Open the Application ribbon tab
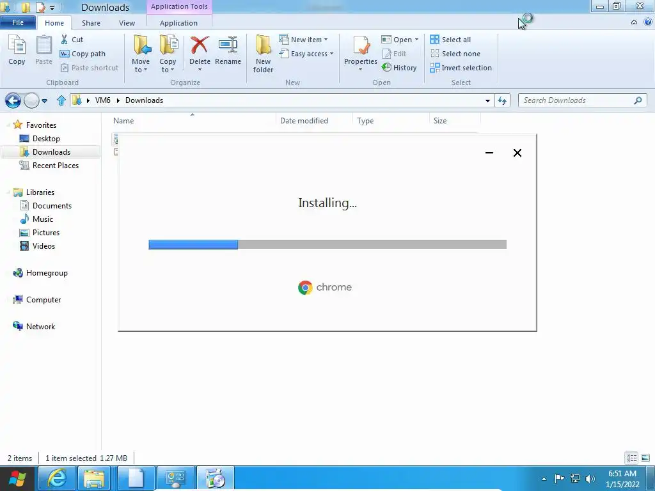 click(x=179, y=23)
